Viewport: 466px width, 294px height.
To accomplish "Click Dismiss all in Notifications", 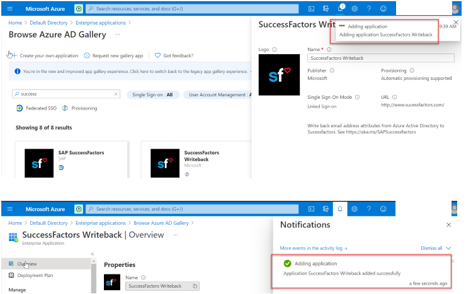I will pyautogui.click(x=431, y=248).
